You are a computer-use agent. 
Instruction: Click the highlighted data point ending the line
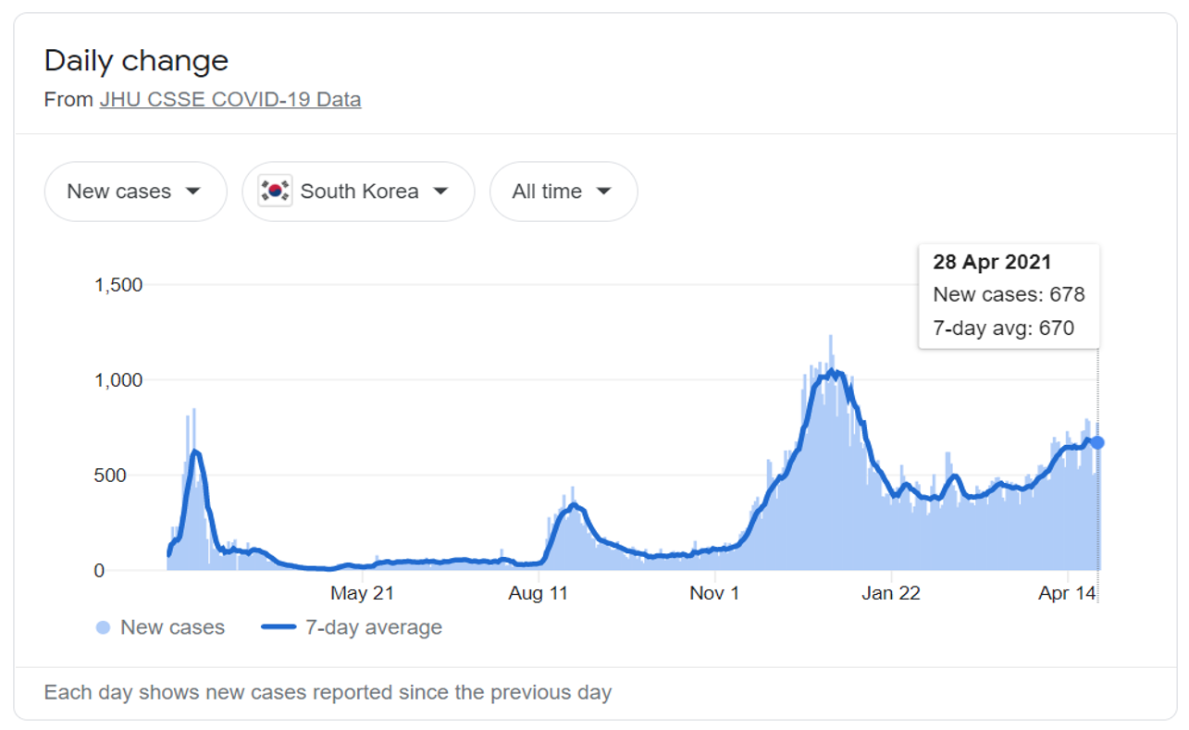pyautogui.click(x=1097, y=442)
